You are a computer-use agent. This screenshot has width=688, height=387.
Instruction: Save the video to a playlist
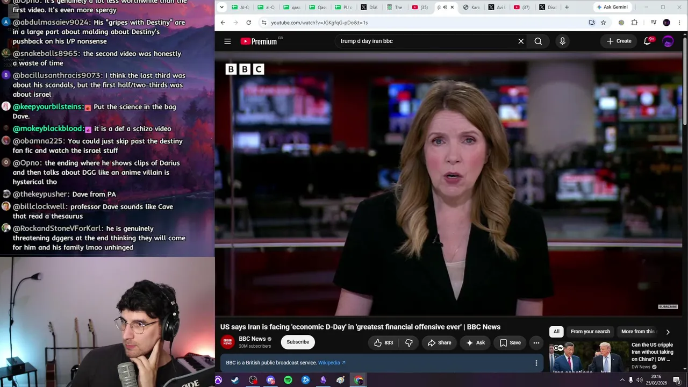(x=510, y=342)
